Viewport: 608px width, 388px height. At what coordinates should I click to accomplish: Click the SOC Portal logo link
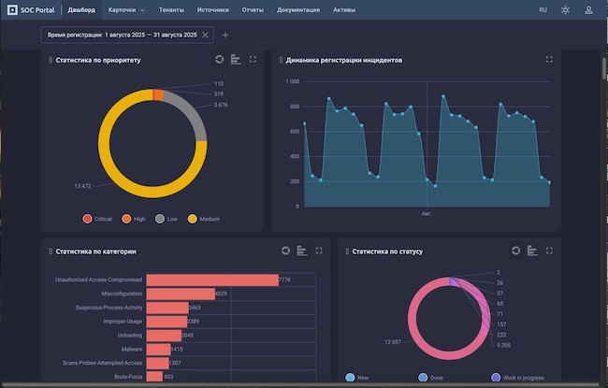coord(32,9)
